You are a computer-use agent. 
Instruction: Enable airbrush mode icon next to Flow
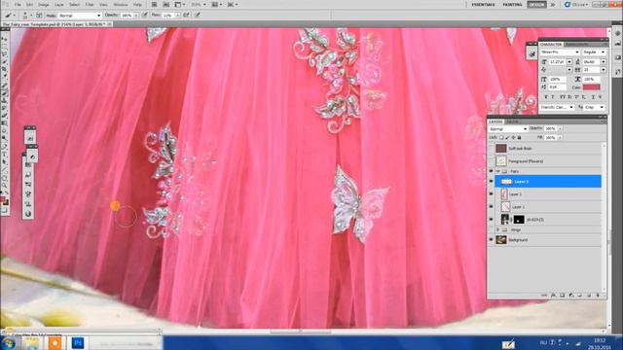tap(186, 16)
